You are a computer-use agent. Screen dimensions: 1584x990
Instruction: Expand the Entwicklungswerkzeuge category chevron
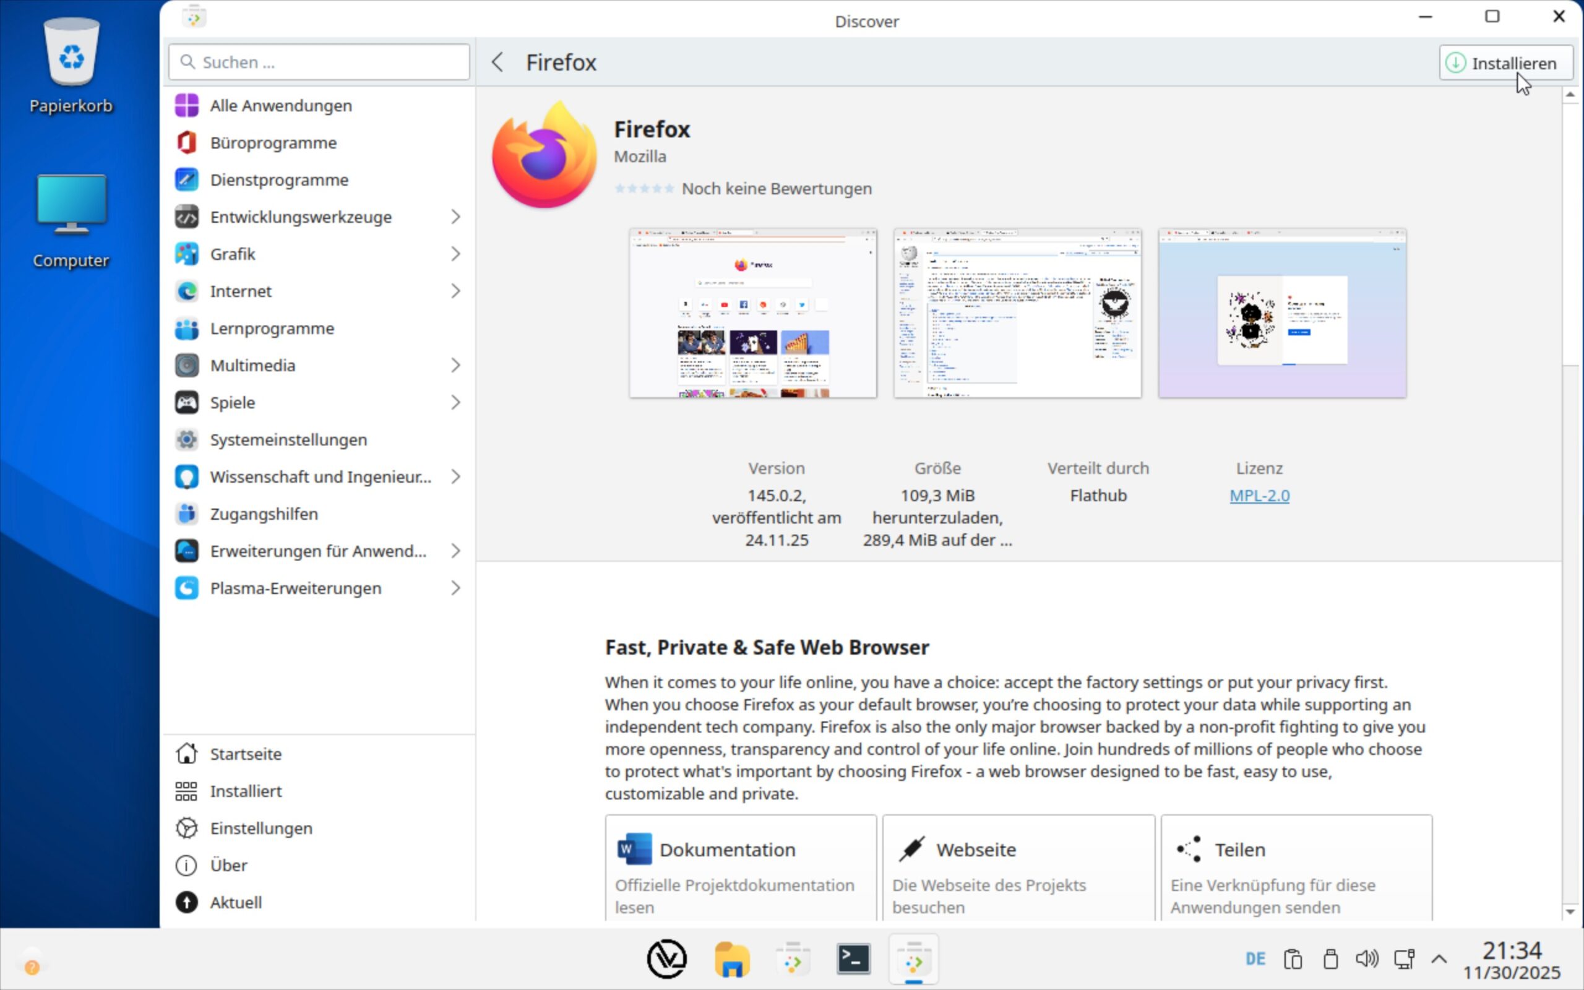tap(455, 217)
